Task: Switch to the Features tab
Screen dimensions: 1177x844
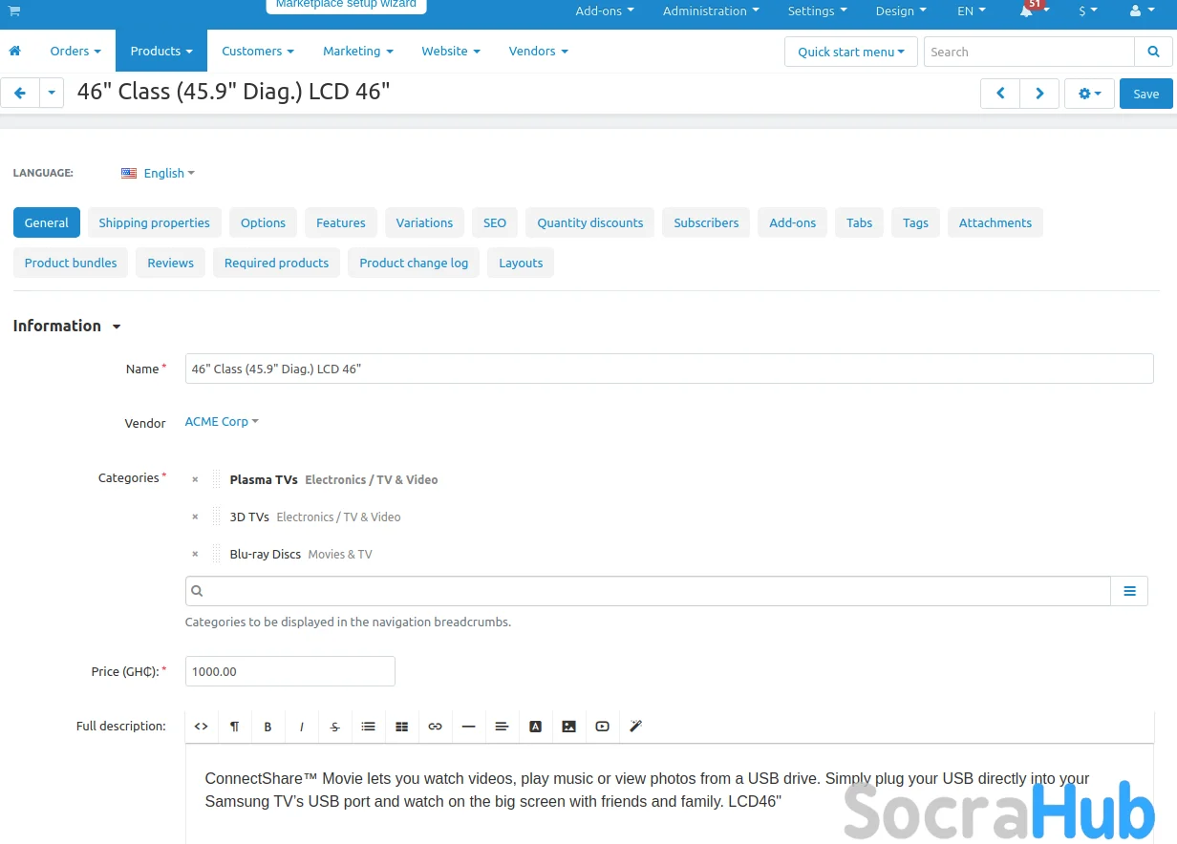Action: pyautogui.click(x=341, y=222)
